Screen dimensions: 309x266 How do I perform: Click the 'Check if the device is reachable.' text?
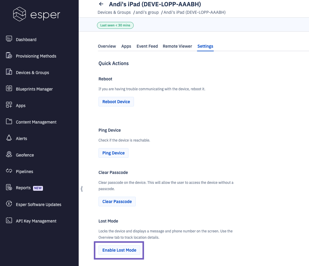[x=124, y=140]
